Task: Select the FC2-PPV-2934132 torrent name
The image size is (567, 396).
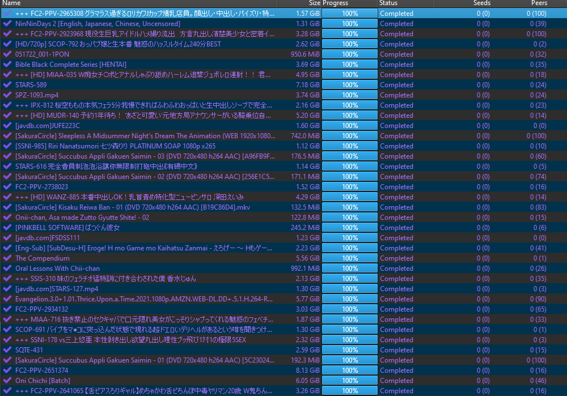Action: 41,309
